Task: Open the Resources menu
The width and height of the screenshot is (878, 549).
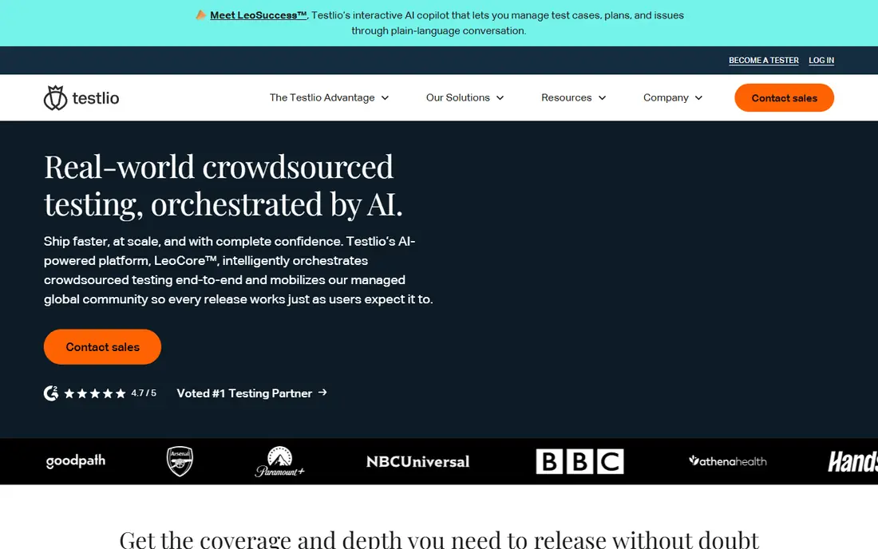Action: point(574,98)
